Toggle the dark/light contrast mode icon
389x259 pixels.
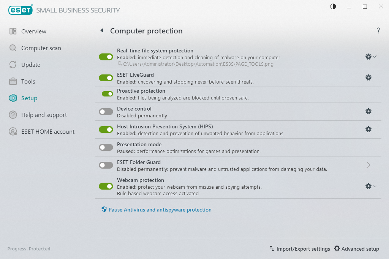click(x=333, y=6)
